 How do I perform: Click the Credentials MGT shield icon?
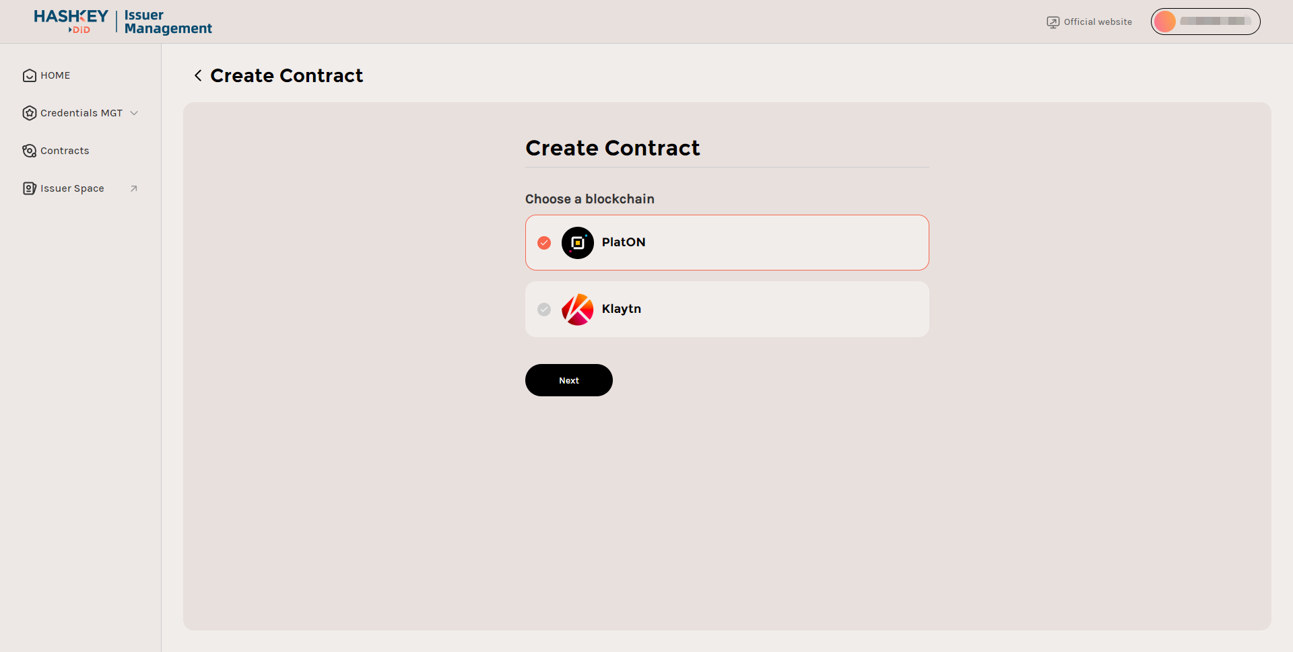[x=29, y=113]
